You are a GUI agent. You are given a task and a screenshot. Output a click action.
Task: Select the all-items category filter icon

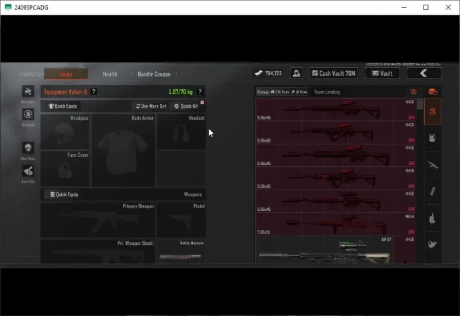click(433, 112)
